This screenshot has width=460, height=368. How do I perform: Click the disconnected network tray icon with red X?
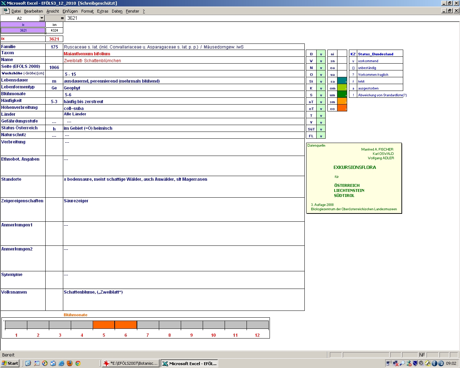pos(396,363)
